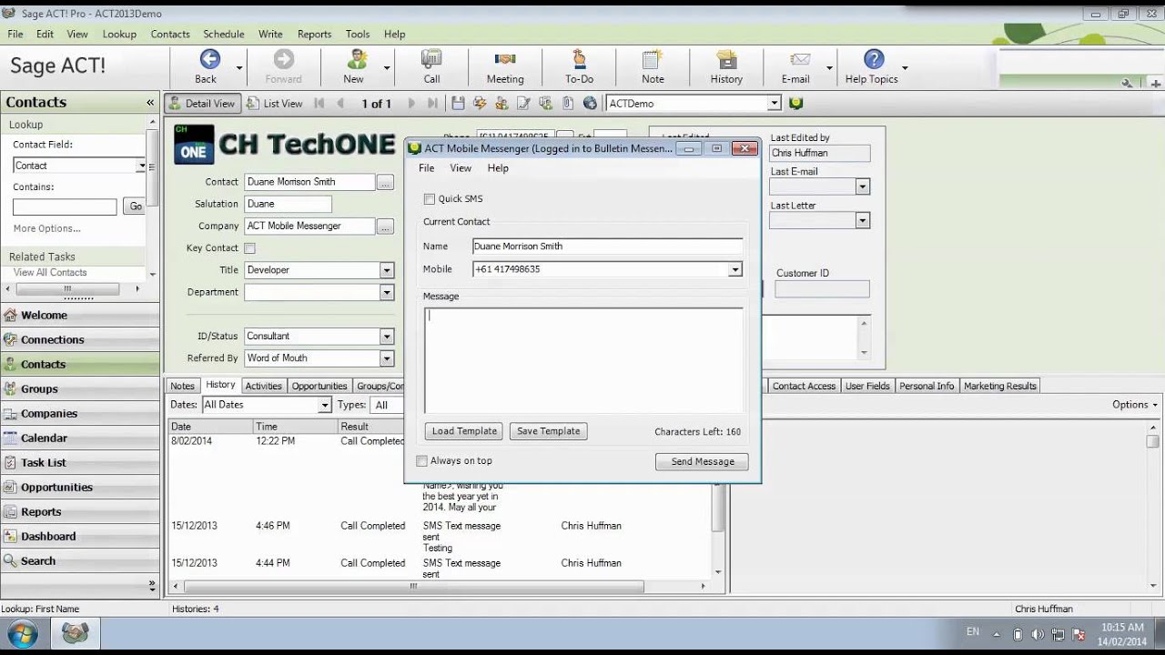The image size is (1165, 655).
Task: Switch to Detail View
Action: pyautogui.click(x=202, y=104)
